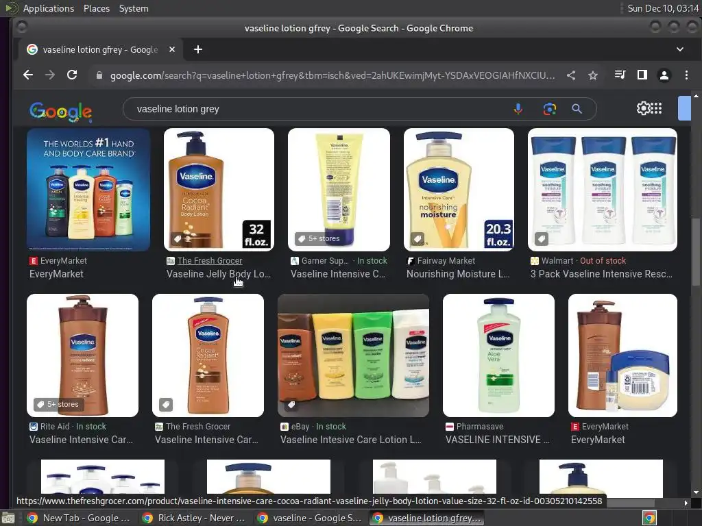Image resolution: width=702 pixels, height=526 pixels.
Task: Click the clock Sun Dec 10, 03:14
Action: (663, 8)
